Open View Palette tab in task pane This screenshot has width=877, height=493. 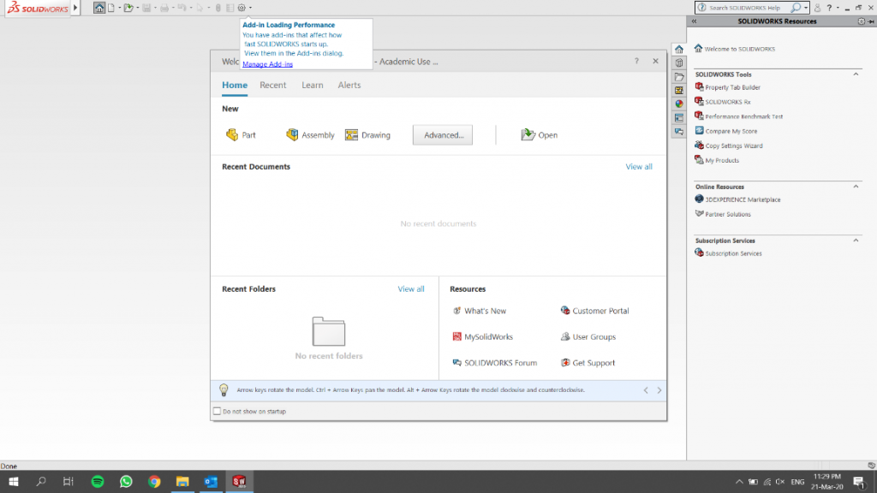[x=679, y=90]
